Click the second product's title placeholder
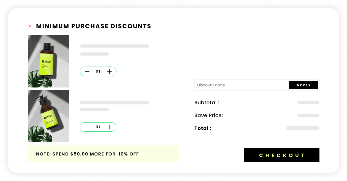 pos(114,103)
